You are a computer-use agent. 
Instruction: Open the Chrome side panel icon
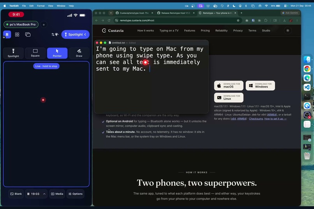tap(275, 20)
